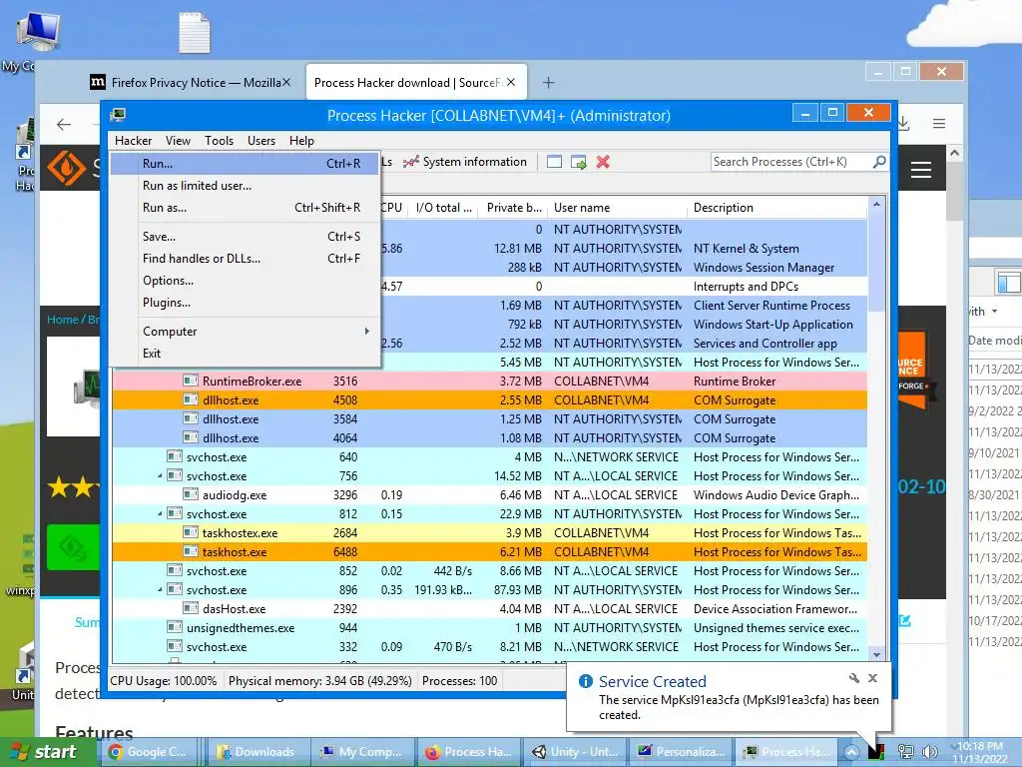The width and height of the screenshot is (1022, 767).
Task: Open the View menu
Action: 178,141
